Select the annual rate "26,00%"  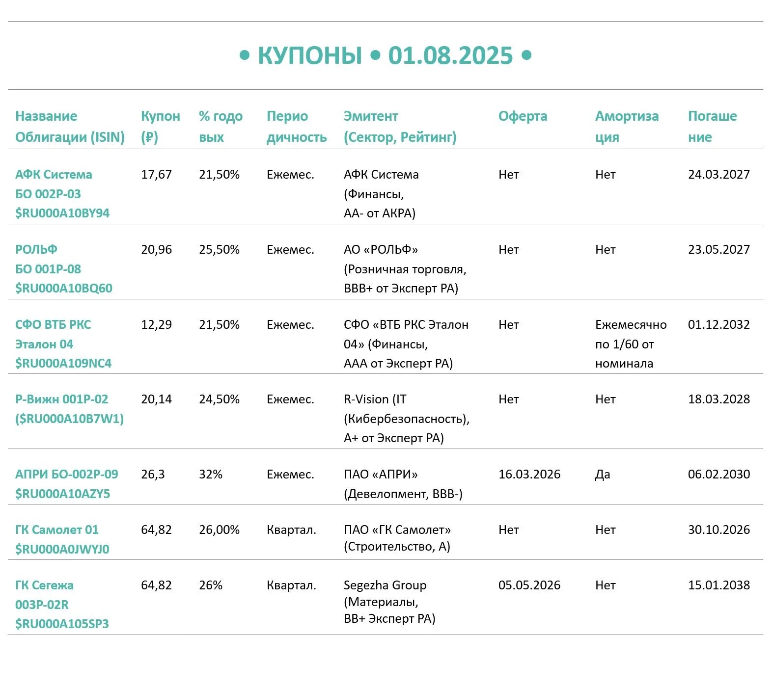point(219,530)
